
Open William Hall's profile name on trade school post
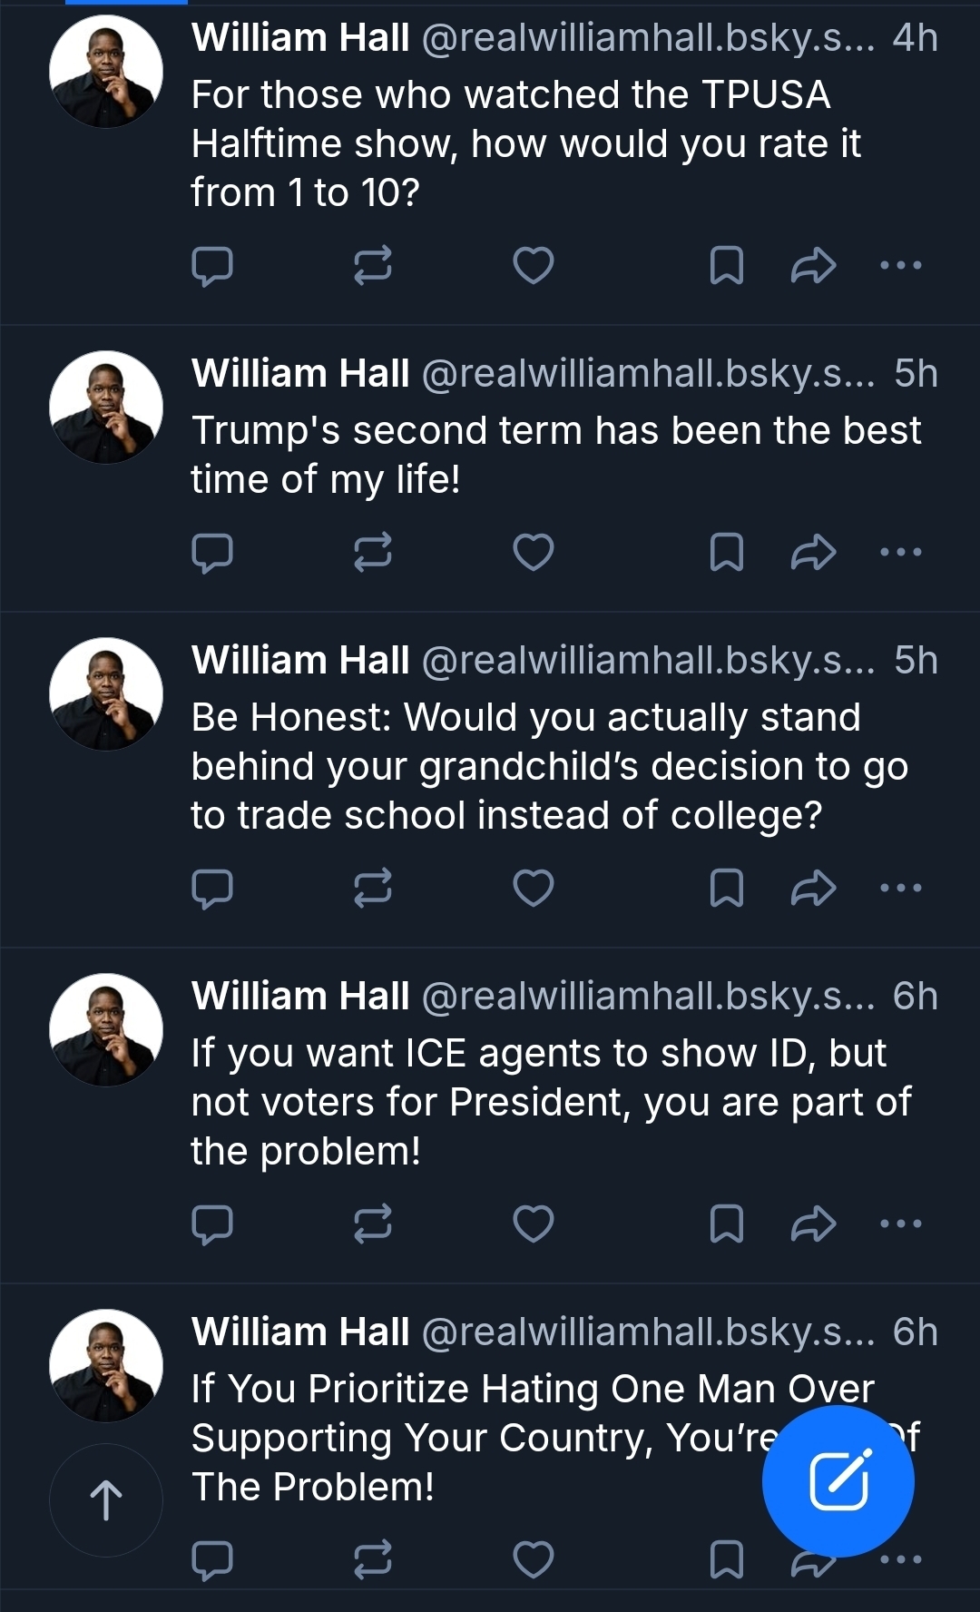(x=300, y=661)
